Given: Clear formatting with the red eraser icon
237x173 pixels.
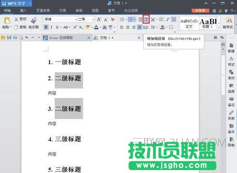Looking at the screenshot, I should tap(113, 20).
